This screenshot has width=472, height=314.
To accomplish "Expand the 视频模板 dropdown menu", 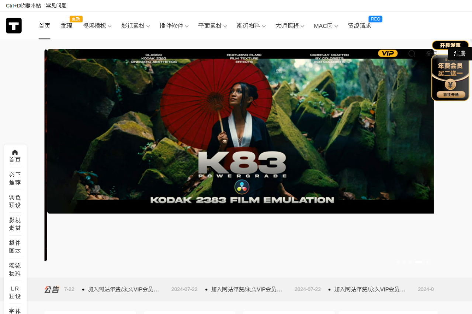I will click(97, 26).
